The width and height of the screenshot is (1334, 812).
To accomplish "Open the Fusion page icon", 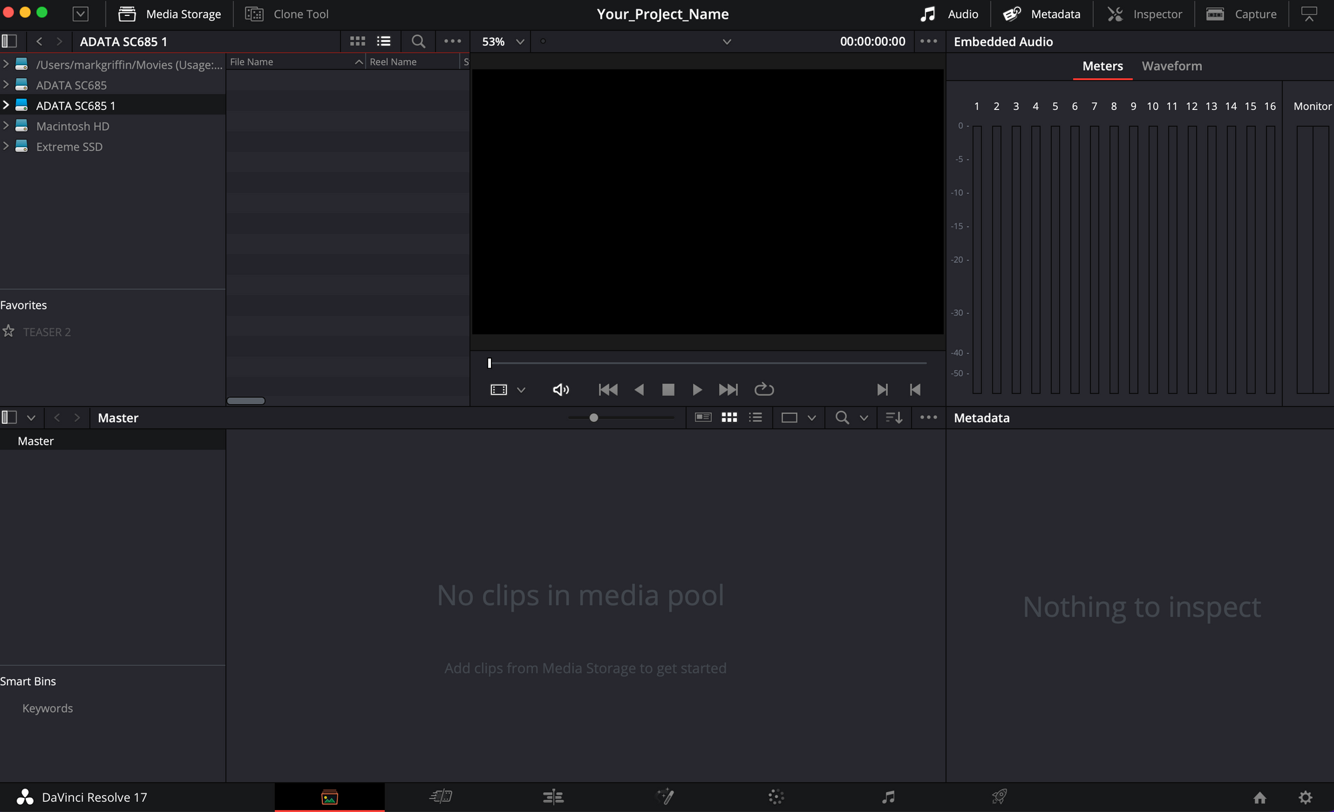I will pos(665,797).
